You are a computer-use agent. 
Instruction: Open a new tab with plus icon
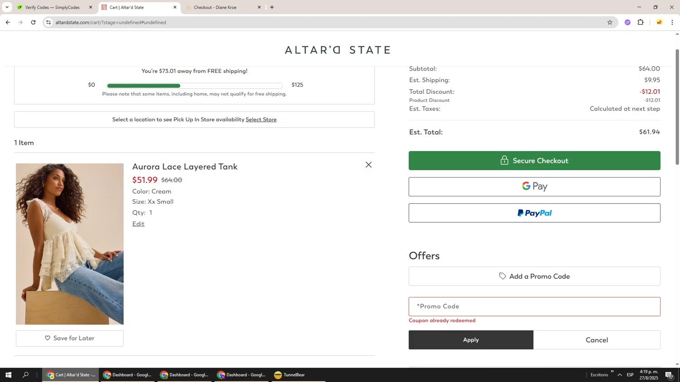tap(272, 7)
